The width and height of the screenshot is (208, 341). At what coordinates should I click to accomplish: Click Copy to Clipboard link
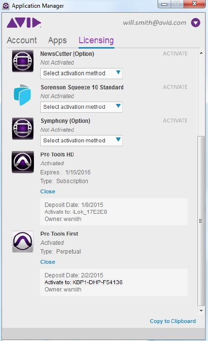173,321
